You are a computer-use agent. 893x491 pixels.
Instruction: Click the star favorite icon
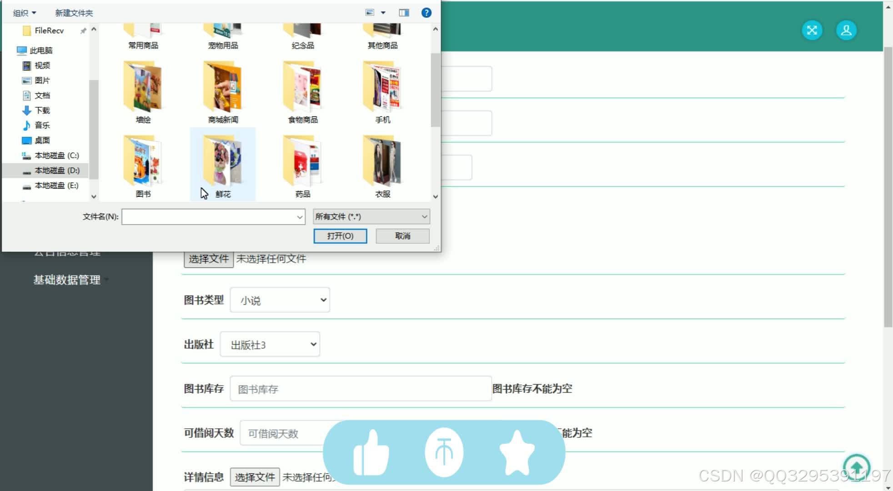(x=517, y=453)
